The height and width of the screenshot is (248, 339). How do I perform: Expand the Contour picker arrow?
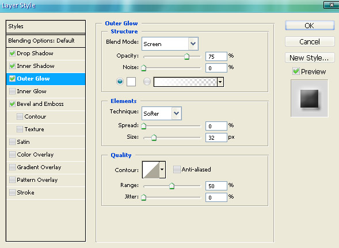[x=162, y=170]
